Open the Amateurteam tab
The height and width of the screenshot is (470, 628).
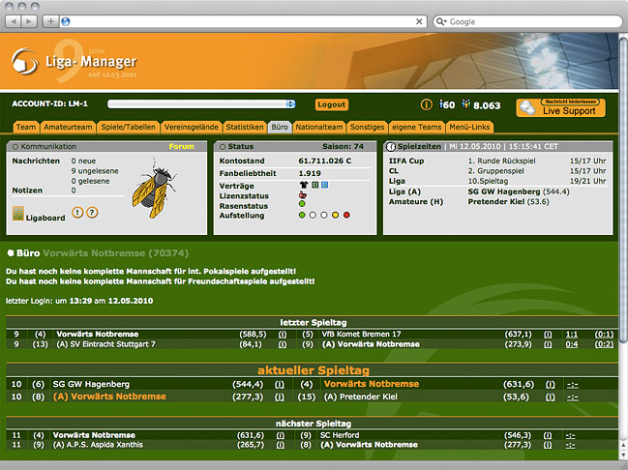coord(68,127)
